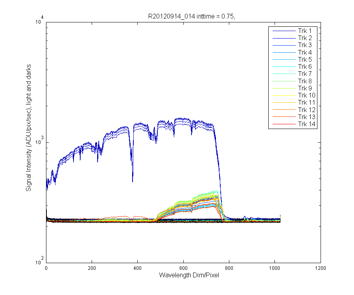
Task: Click the Trk 13 legend label
Action: 306,117
